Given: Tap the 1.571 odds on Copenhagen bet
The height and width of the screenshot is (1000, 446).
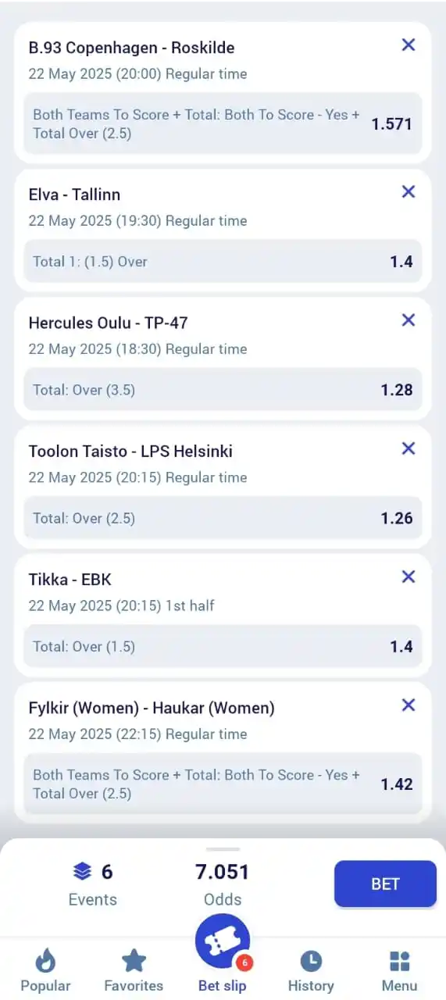Looking at the screenshot, I should point(391,124).
